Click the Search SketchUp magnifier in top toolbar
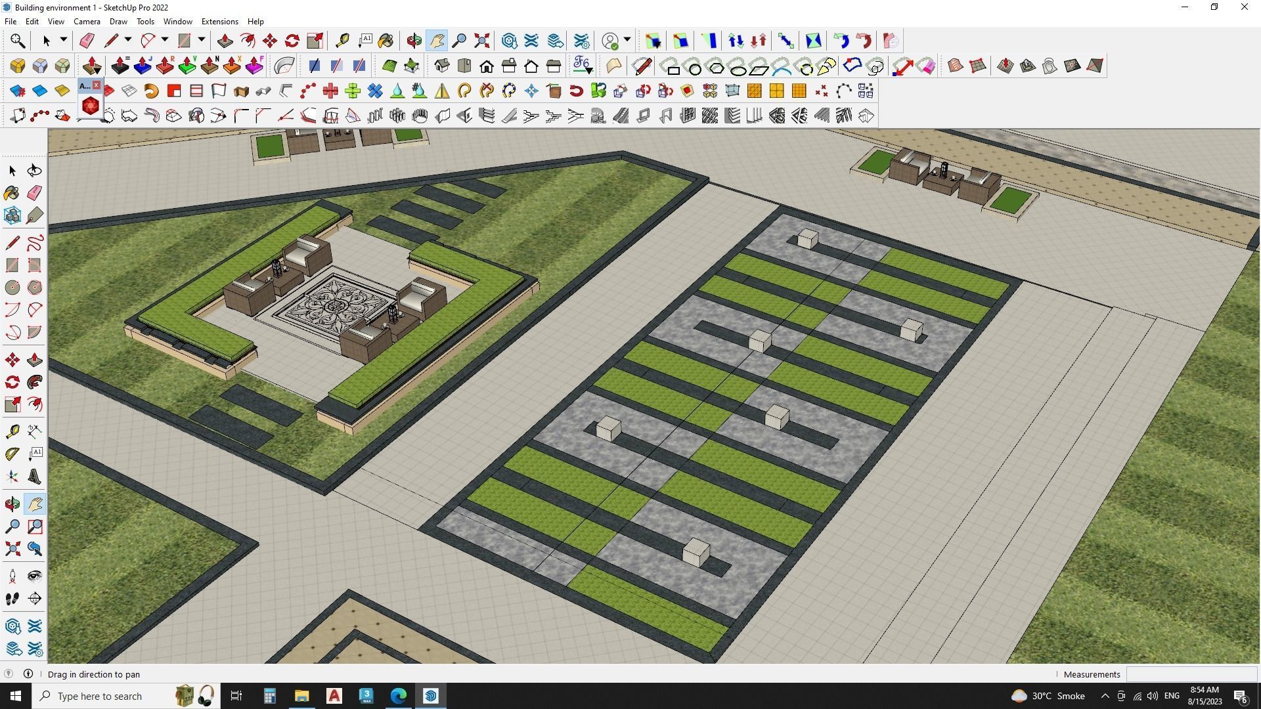This screenshot has height=709, width=1261. 18,41
